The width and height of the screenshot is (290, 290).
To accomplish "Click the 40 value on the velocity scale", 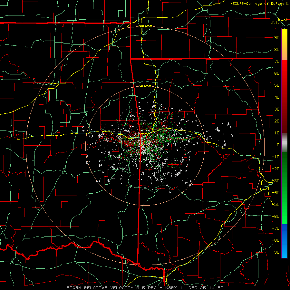I will click(x=277, y=97).
